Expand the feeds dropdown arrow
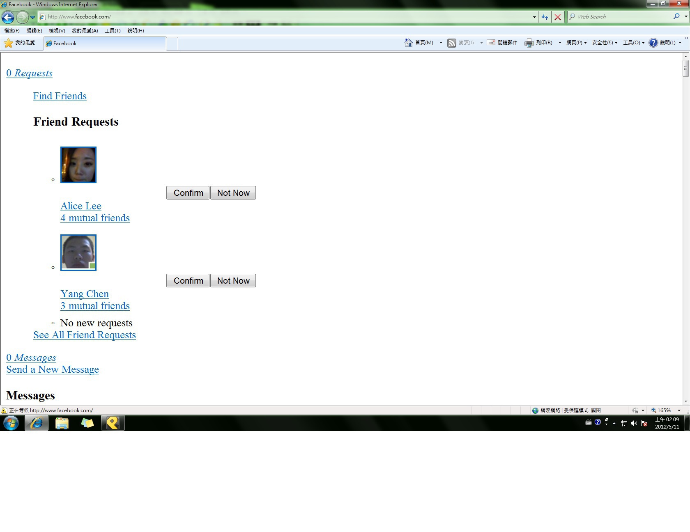690x532 pixels. pos(481,43)
